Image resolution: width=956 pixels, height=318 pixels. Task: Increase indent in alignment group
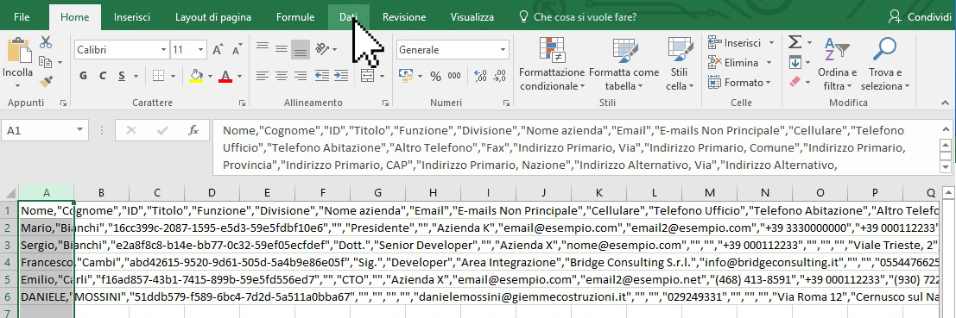(341, 76)
